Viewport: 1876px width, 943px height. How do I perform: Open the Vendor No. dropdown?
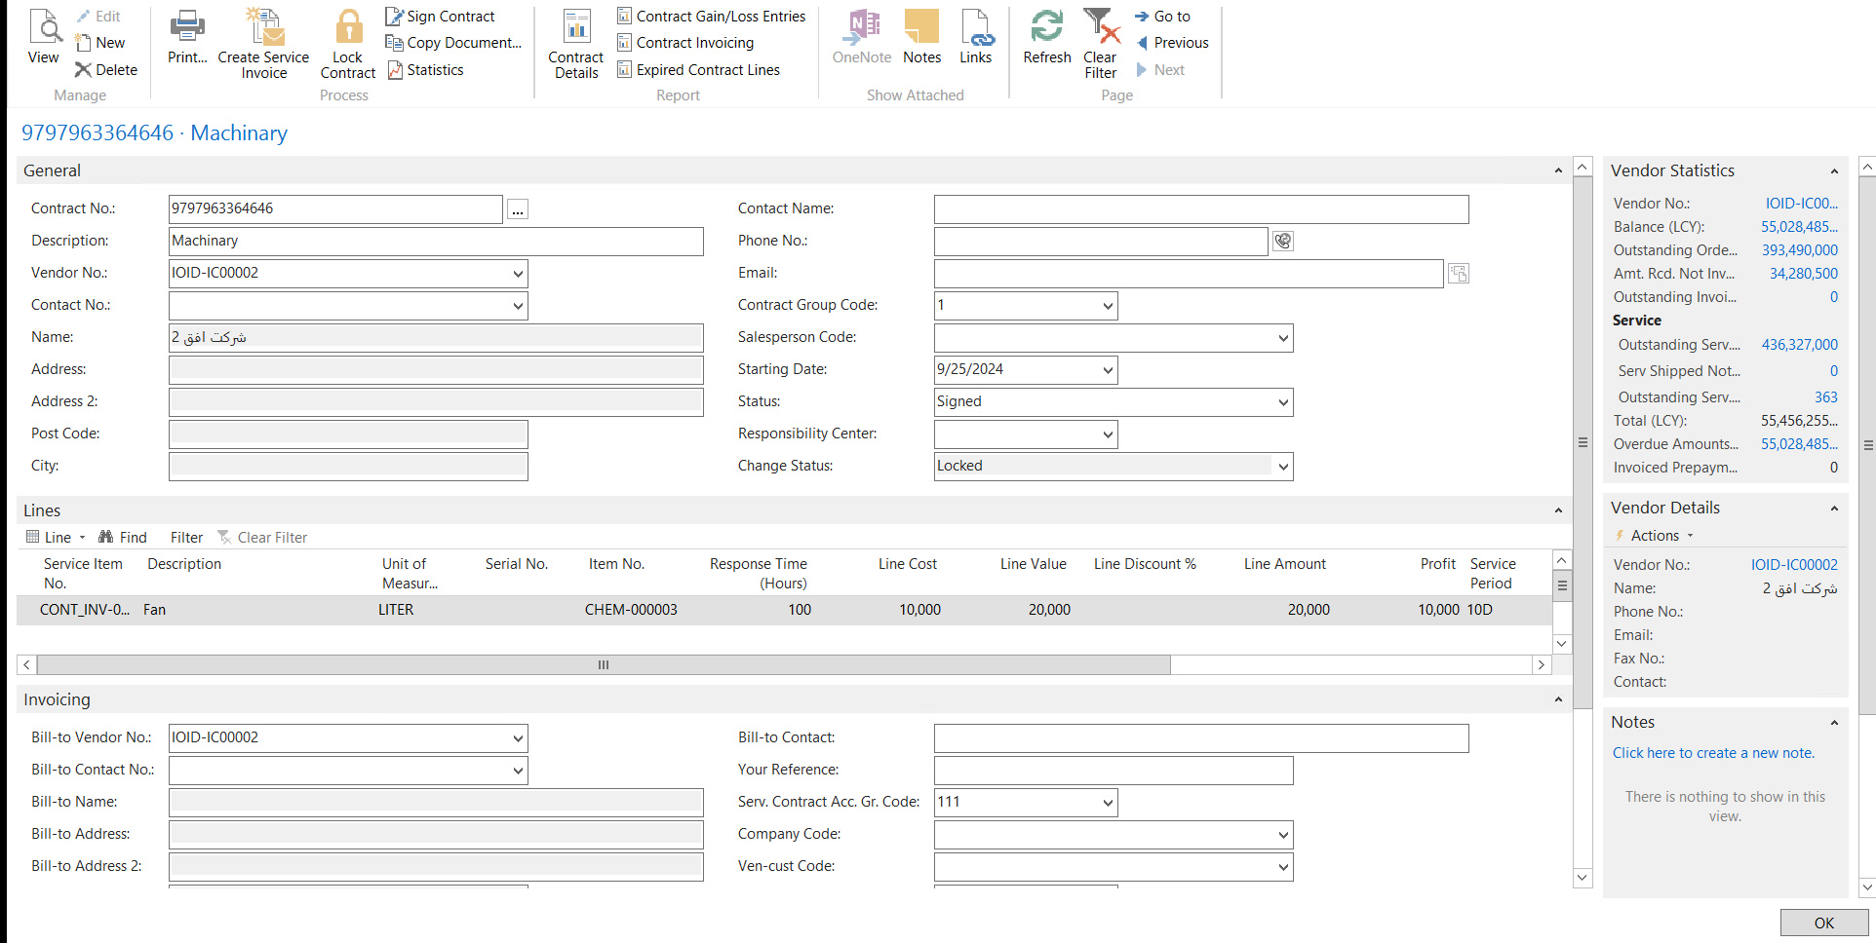[518, 274]
